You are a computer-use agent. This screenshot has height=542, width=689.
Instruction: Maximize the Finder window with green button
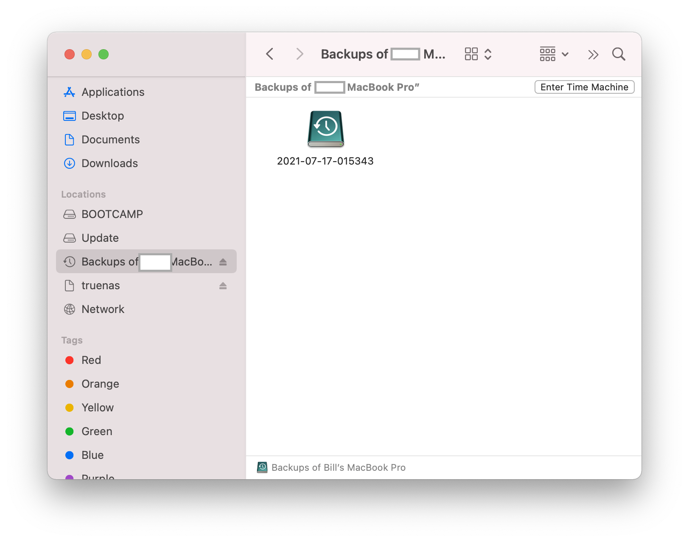[x=104, y=54]
